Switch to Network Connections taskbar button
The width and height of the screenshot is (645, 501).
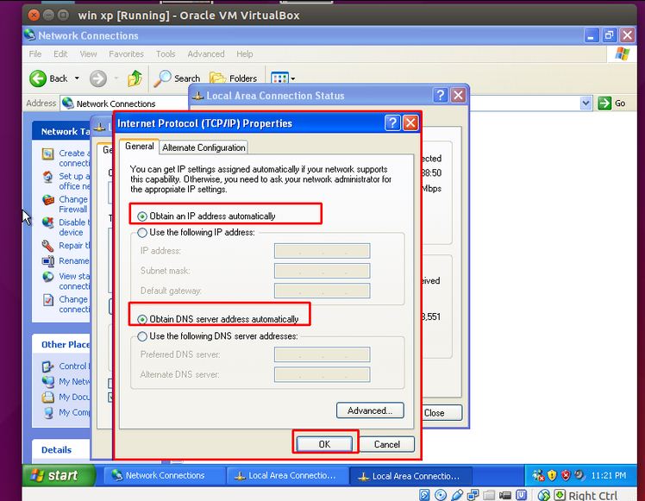click(x=164, y=475)
